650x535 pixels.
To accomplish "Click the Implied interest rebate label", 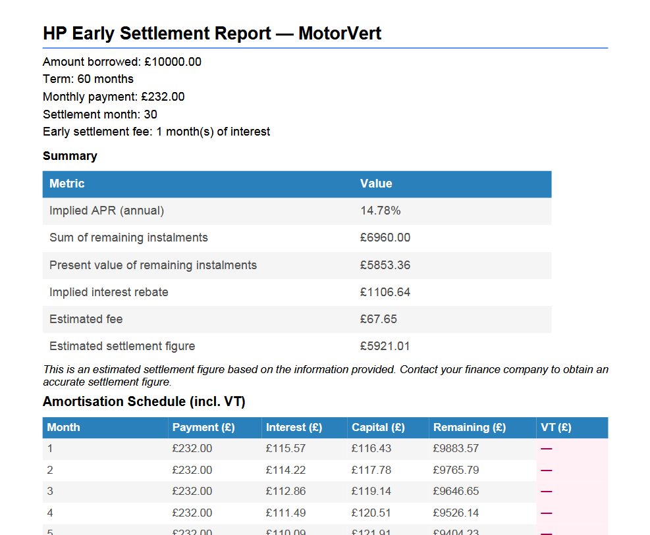I will 109,292.
